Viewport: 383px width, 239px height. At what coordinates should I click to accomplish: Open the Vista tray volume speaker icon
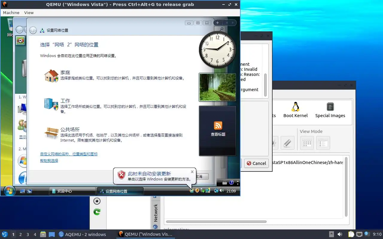point(221,191)
